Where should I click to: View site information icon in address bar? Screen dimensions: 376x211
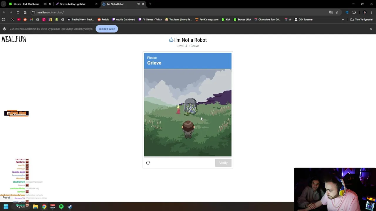tap(33, 12)
